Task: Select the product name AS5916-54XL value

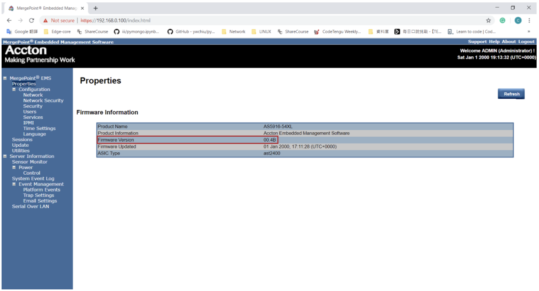Action: (278, 126)
